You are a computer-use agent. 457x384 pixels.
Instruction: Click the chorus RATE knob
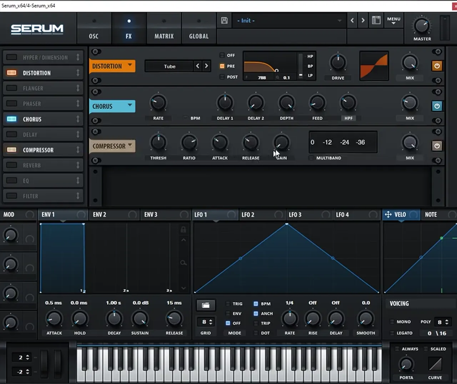(158, 103)
